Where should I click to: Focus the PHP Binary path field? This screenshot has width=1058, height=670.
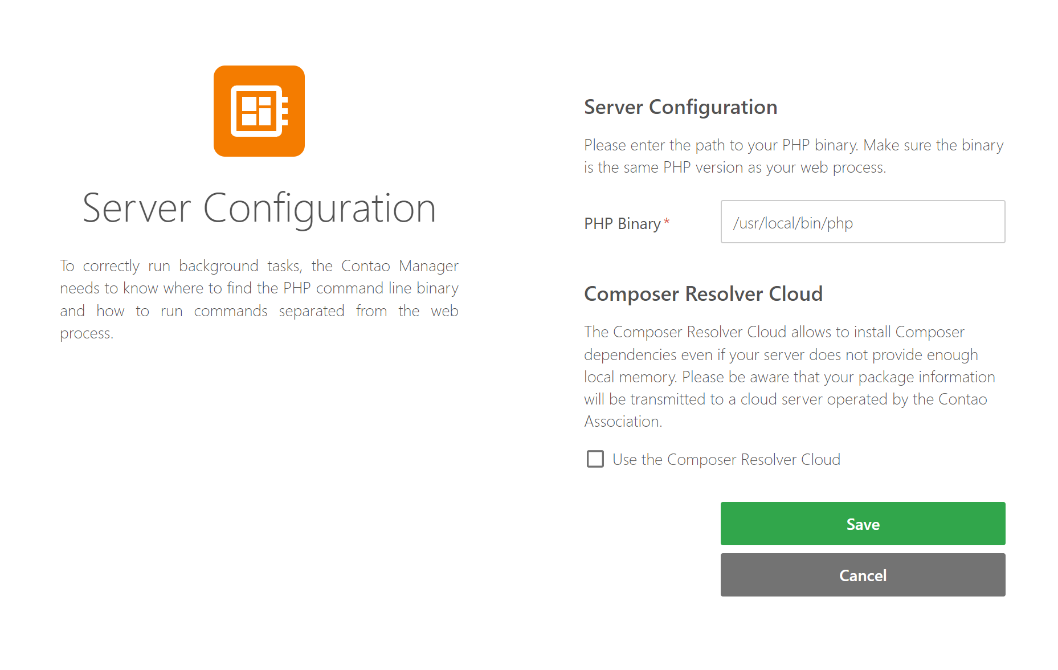coord(863,222)
